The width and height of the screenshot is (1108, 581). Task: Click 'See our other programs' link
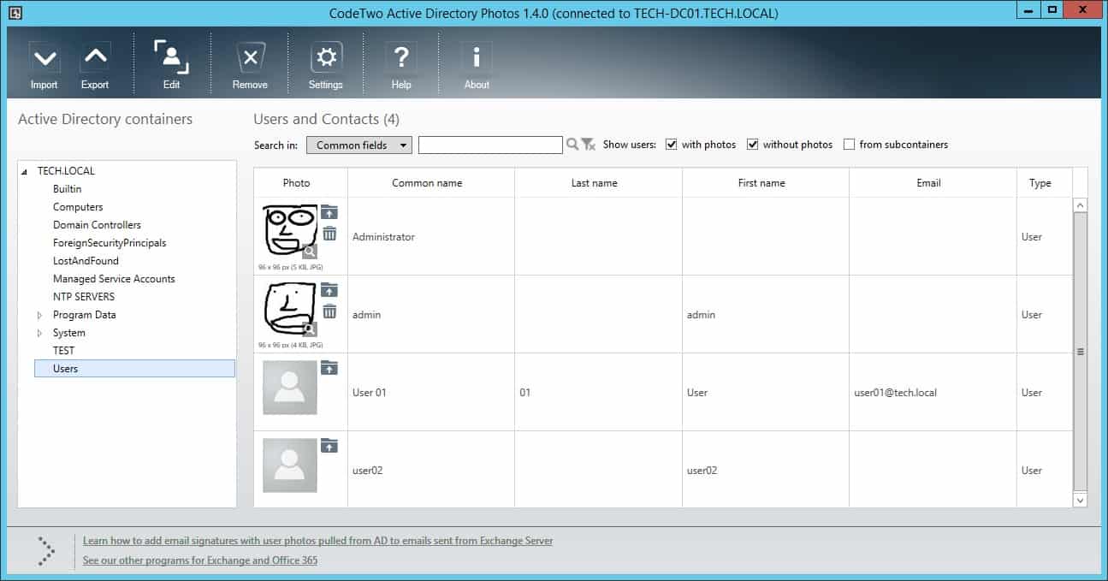pos(200,560)
